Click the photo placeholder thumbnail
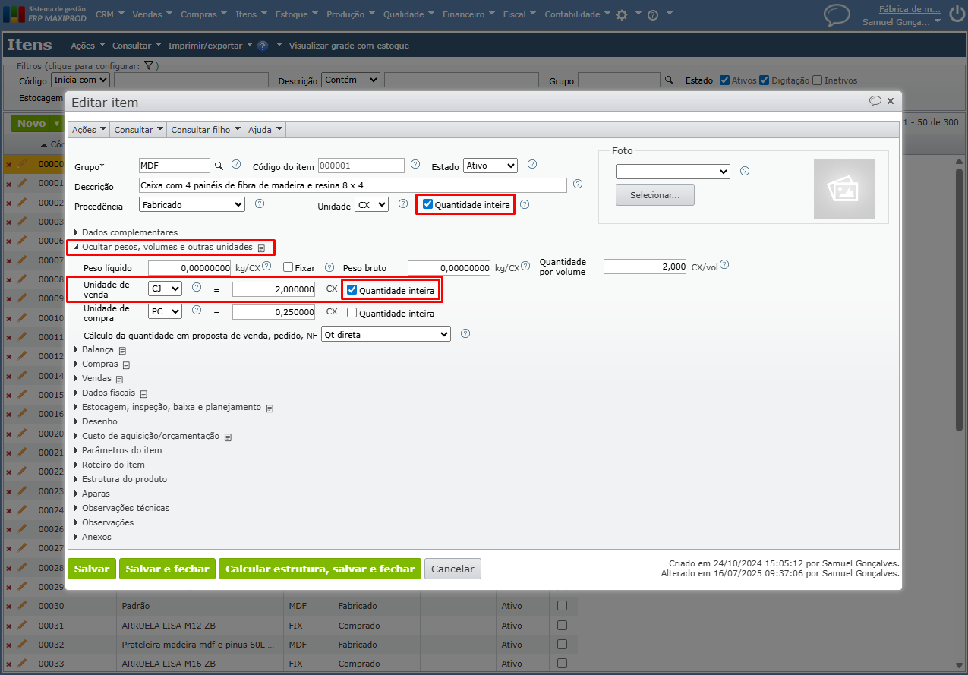 click(844, 189)
